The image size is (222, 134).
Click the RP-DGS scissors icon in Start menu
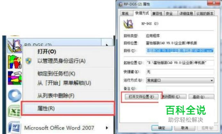click(14, 46)
